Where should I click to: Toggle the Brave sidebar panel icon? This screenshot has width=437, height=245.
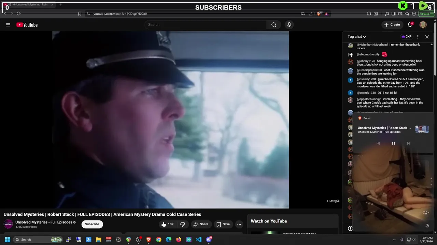click(x=393, y=14)
